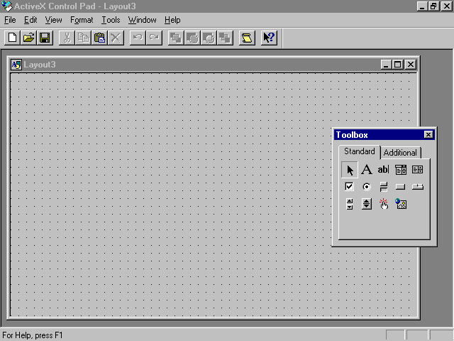Choose the OptionButton control tool
The height and width of the screenshot is (341, 454).
point(366,187)
